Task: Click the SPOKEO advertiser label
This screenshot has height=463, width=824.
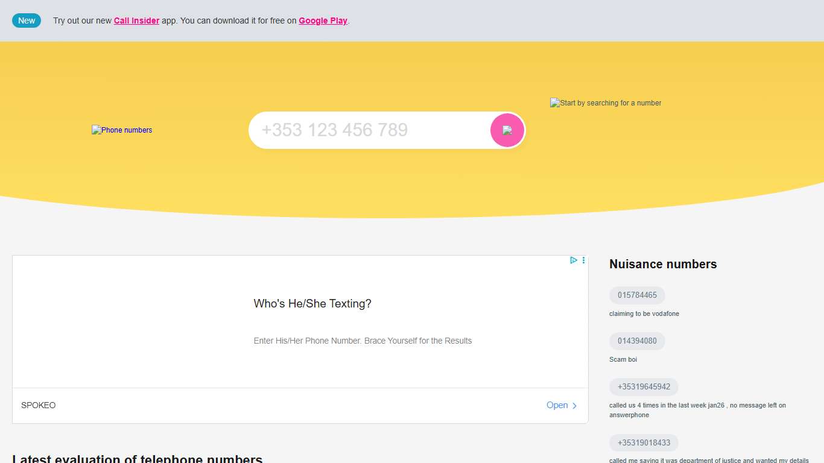Action: (38, 405)
